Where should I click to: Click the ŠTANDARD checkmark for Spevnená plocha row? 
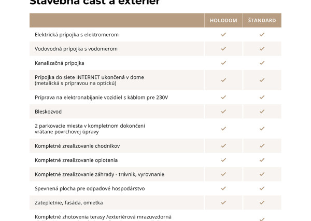coord(262,188)
